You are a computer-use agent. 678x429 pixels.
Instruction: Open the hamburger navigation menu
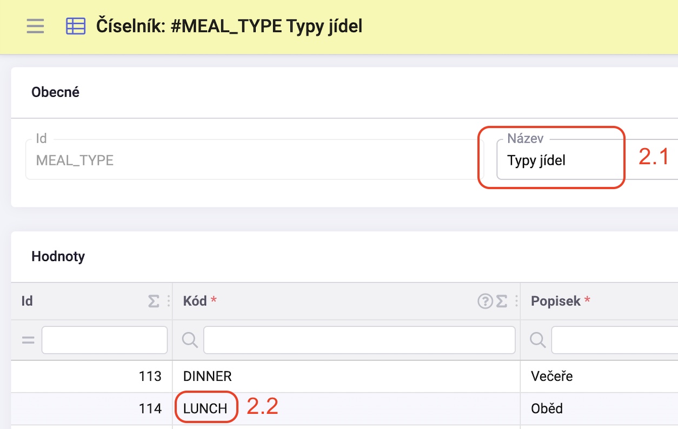tap(35, 26)
